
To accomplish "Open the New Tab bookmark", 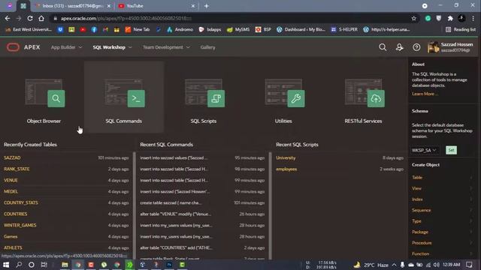I will tap(137, 29).
